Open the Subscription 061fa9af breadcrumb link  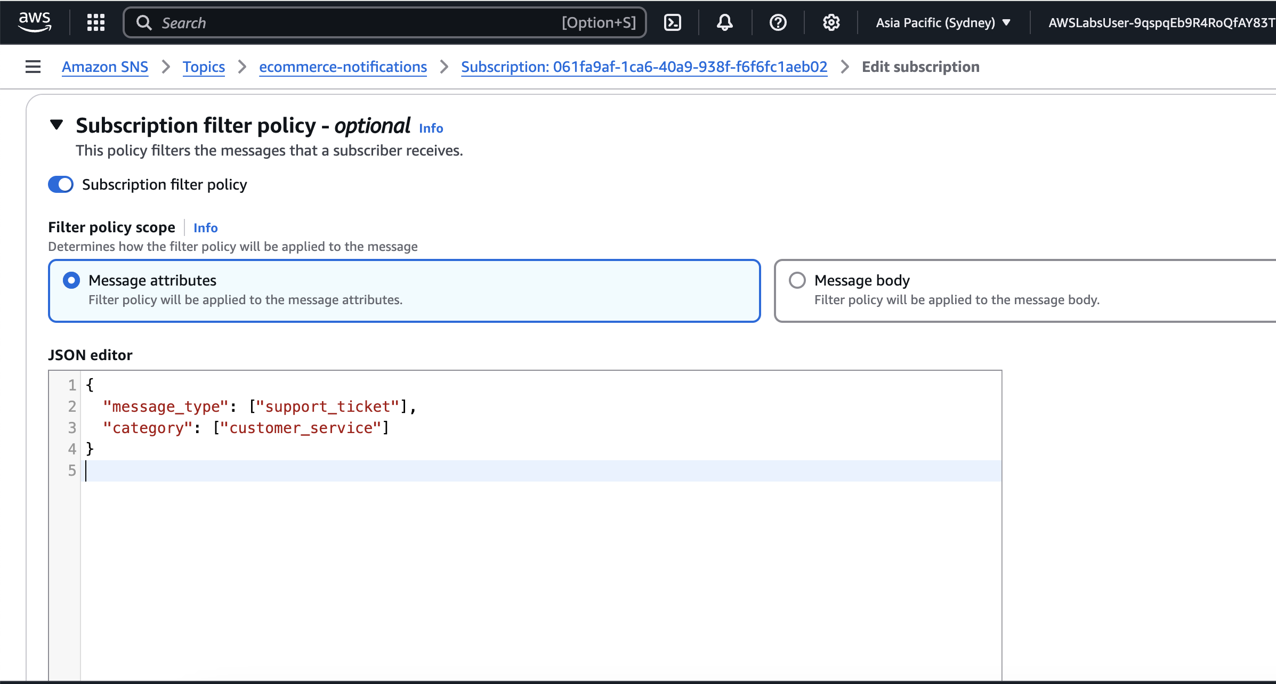coord(644,67)
